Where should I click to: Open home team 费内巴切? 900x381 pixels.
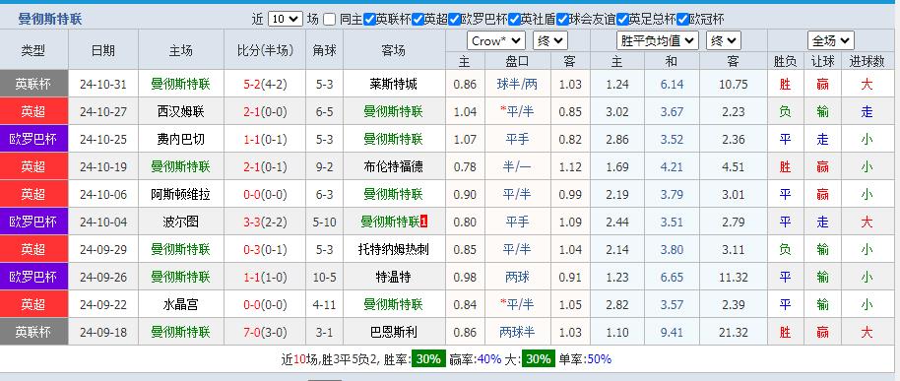(x=181, y=140)
